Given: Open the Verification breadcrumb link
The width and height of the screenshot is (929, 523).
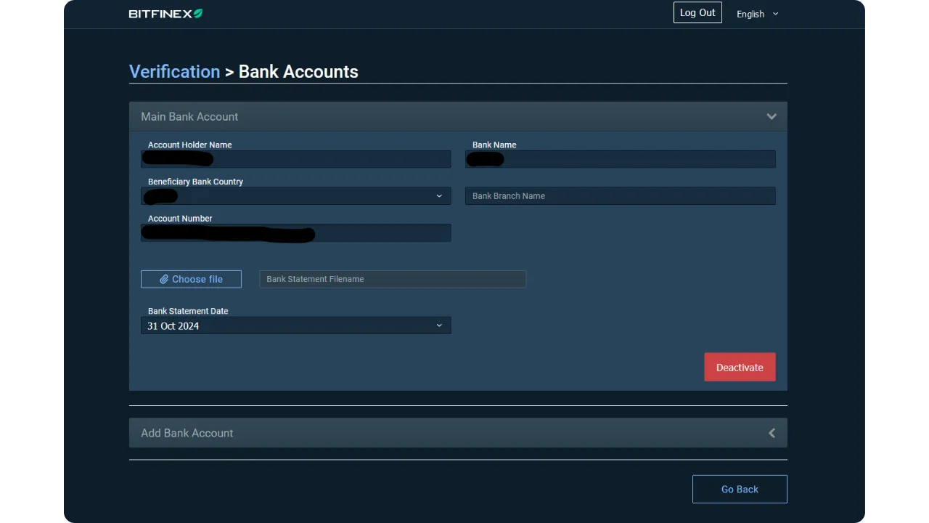Looking at the screenshot, I should (174, 71).
